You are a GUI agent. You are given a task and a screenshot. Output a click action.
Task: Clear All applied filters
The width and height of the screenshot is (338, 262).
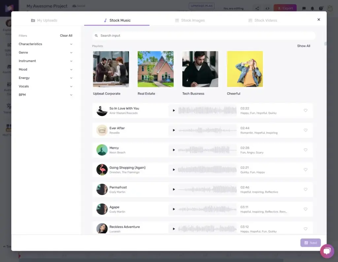coord(66,36)
